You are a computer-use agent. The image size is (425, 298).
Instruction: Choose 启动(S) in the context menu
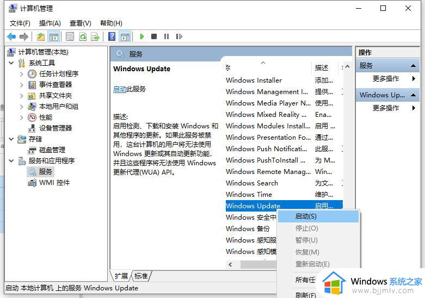[x=318, y=216]
